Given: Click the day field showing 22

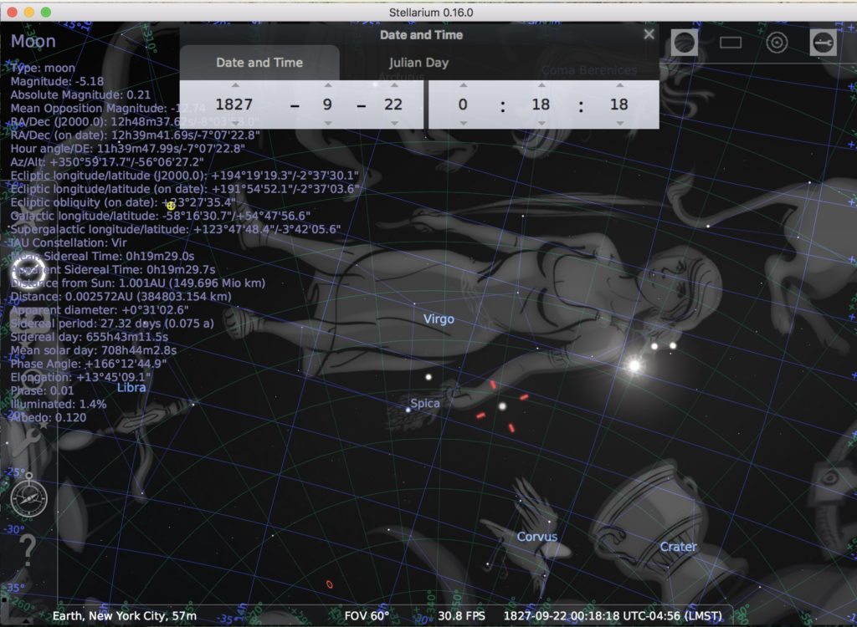Looking at the screenshot, I should point(393,104).
